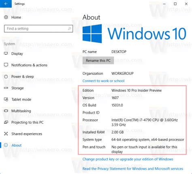Click the 64-bit operating system text
Viewport: 192px width, 174px height.
pyautogui.click(x=148, y=140)
